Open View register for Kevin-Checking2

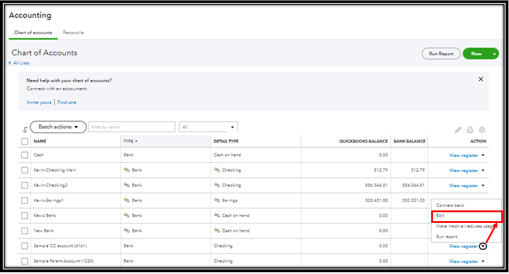tap(463, 185)
